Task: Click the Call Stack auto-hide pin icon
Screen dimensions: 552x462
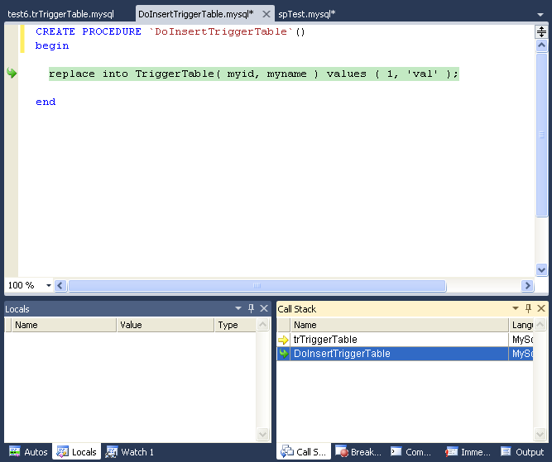Action: (528, 309)
